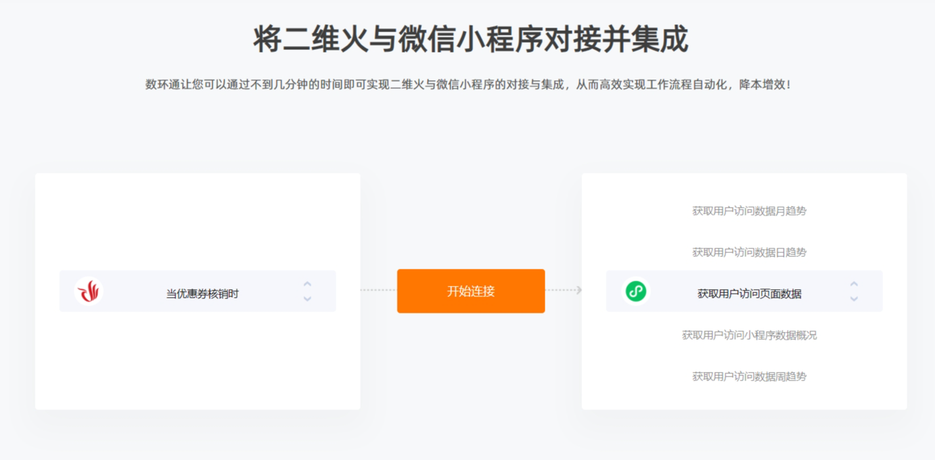
Task: Click the green WeChat mini program icon
Action: (635, 291)
